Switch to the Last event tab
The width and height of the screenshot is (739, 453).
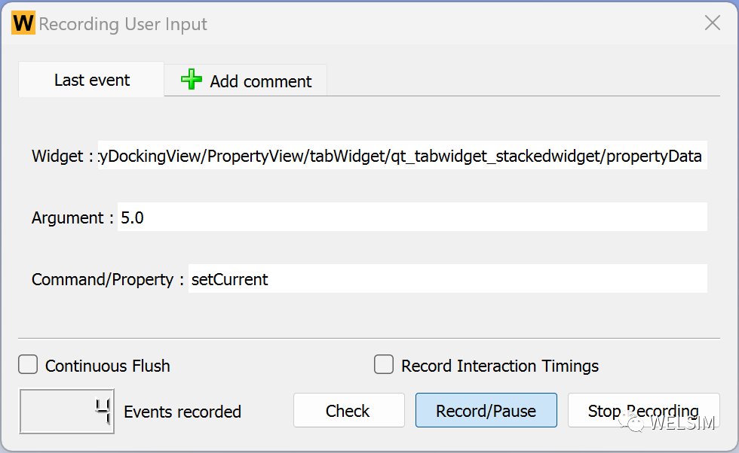point(91,80)
